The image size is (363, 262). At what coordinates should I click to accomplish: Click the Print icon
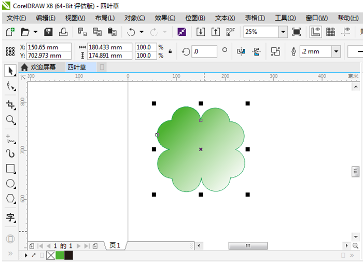point(63,32)
